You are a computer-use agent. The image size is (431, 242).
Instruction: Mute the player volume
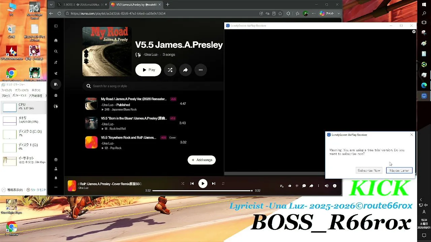pos(326,186)
